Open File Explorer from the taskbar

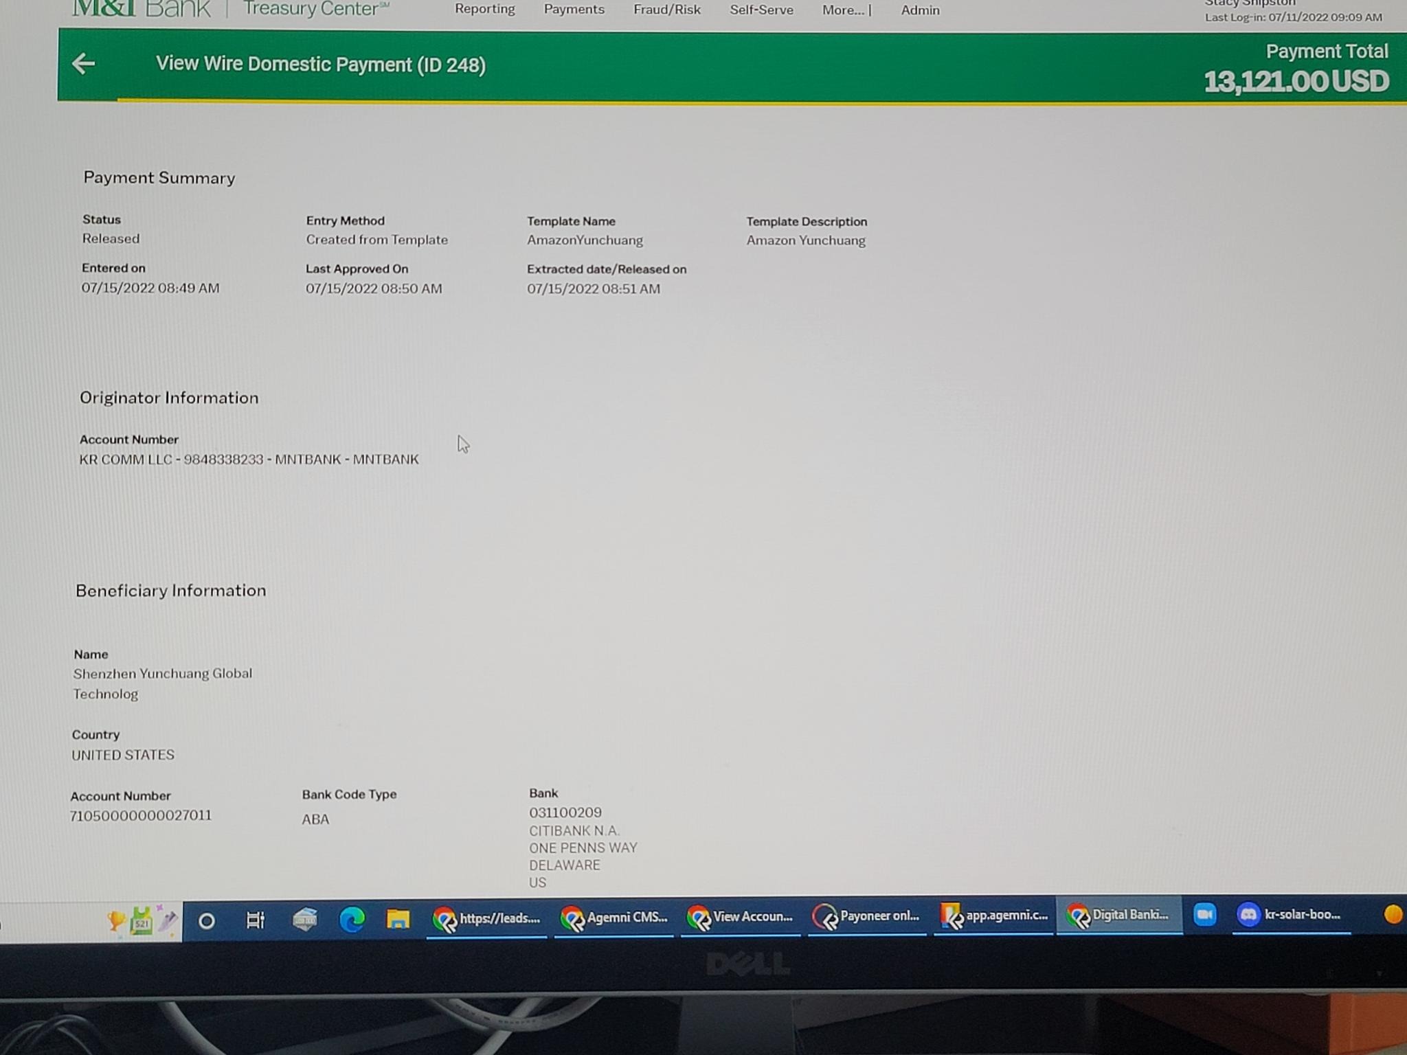(x=398, y=919)
